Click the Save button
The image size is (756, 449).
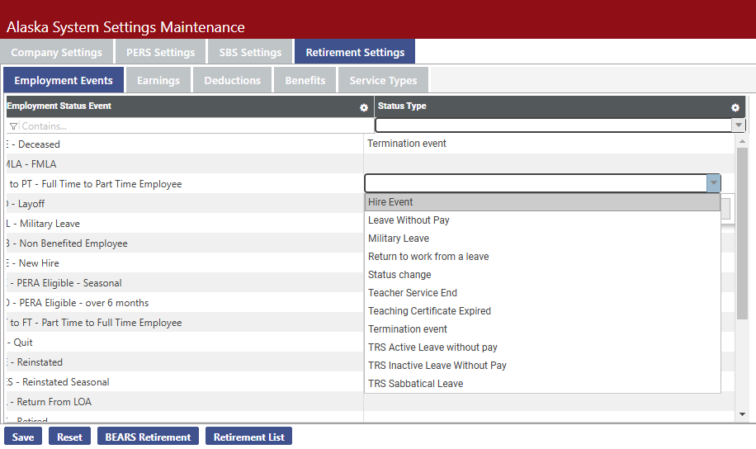(23, 437)
